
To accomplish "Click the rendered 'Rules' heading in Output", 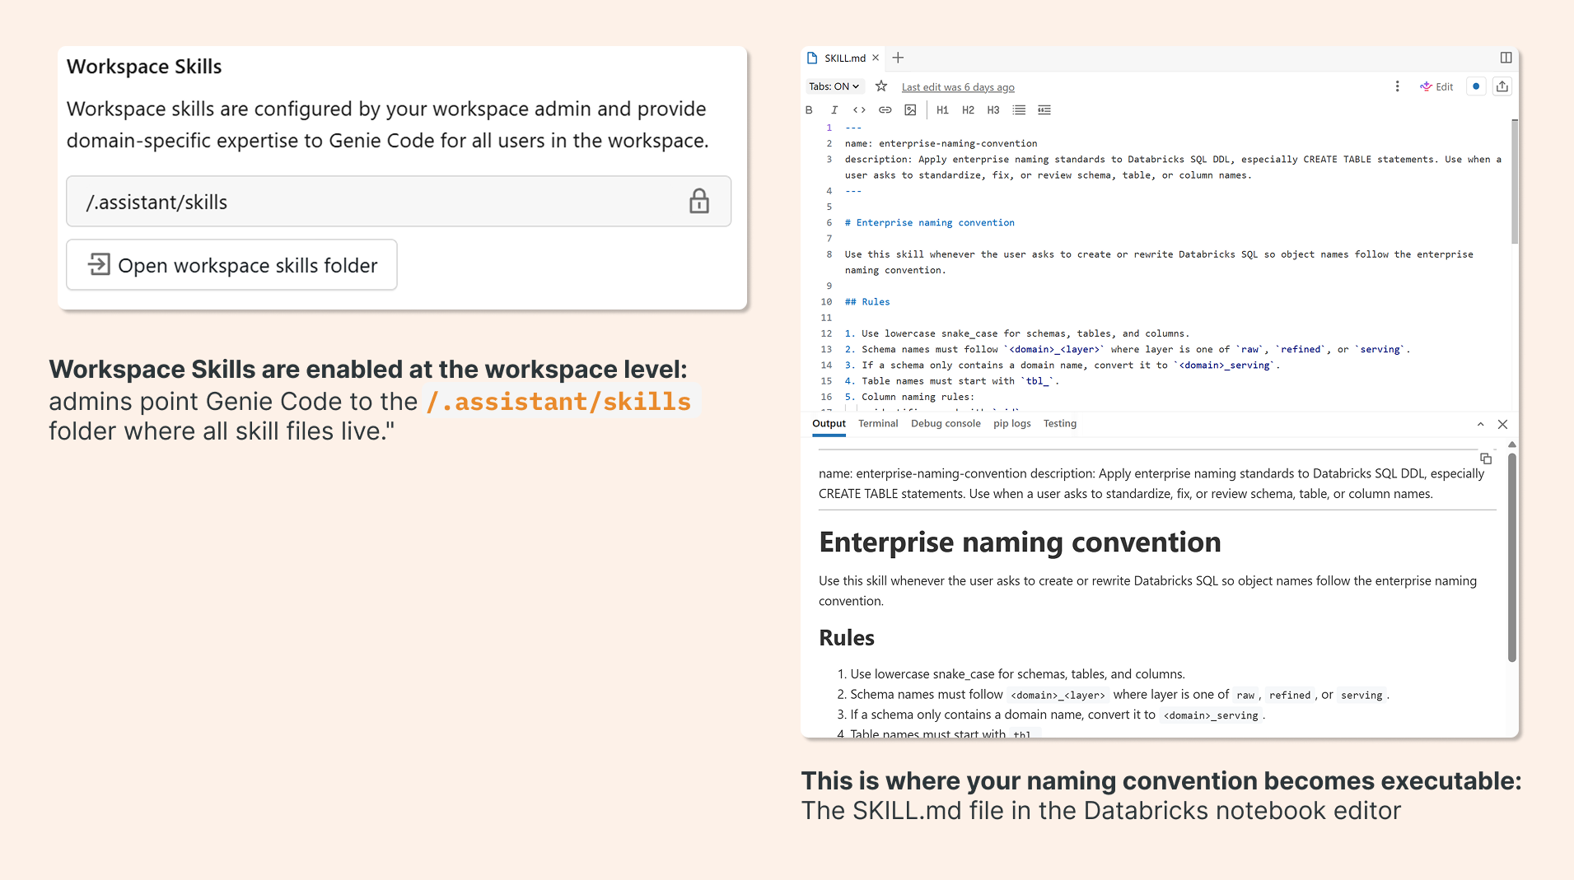I will coord(847,638).
